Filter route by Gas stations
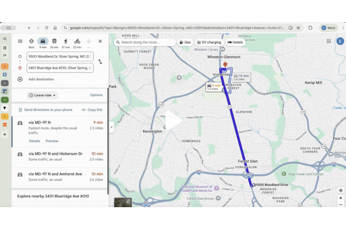The height and width of the screenshot is (230, 346). [x=185, y=42]
